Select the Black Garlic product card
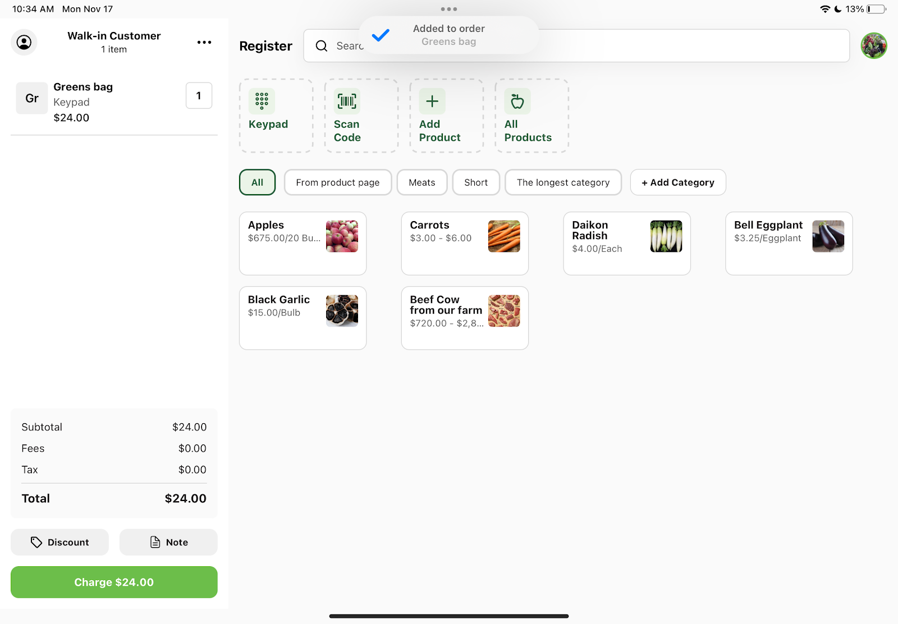This screenshot has height=624, width=898. 303,318
